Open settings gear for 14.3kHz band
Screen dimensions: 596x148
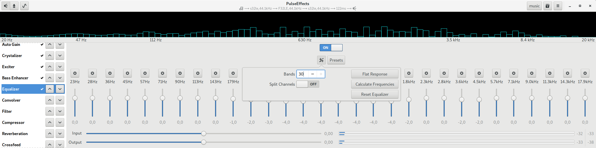568,73
